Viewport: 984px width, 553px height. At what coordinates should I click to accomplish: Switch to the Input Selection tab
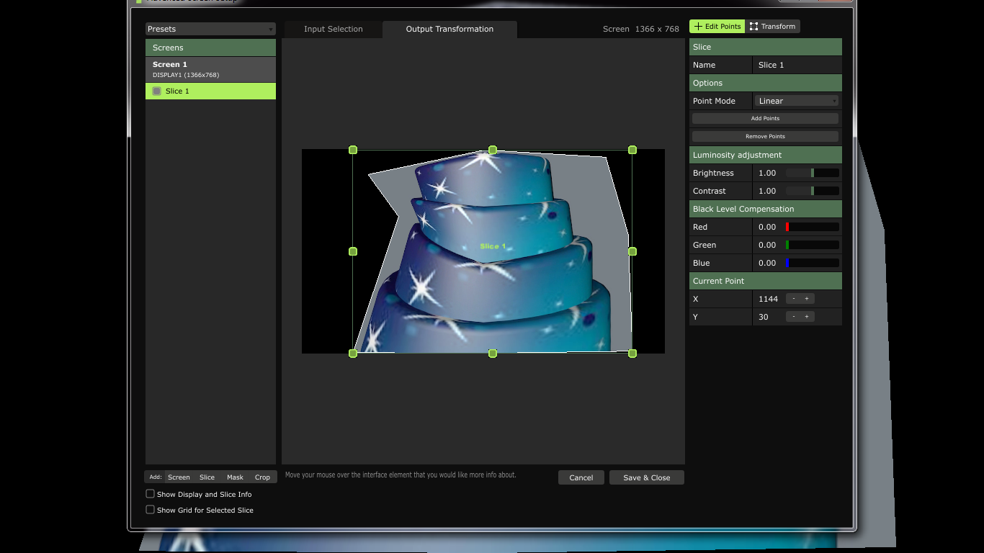click(x=333, y=29)
